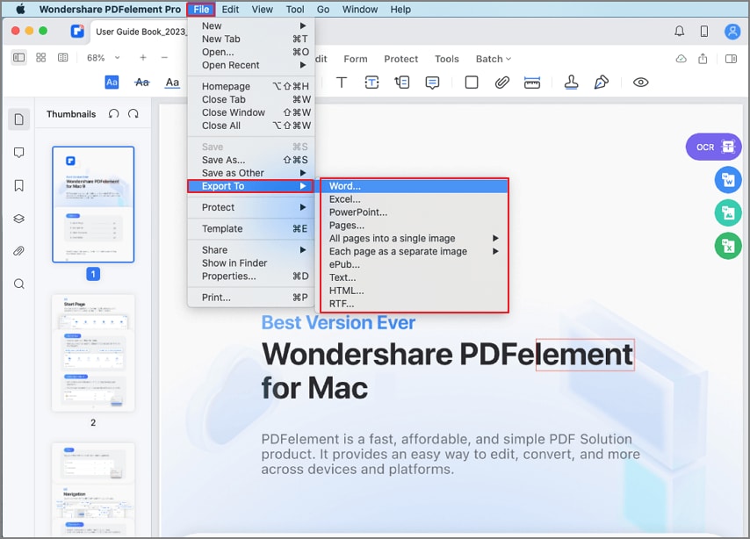Expand the New submenu in File menu
The image size is (750, 539).
[251, 25]
